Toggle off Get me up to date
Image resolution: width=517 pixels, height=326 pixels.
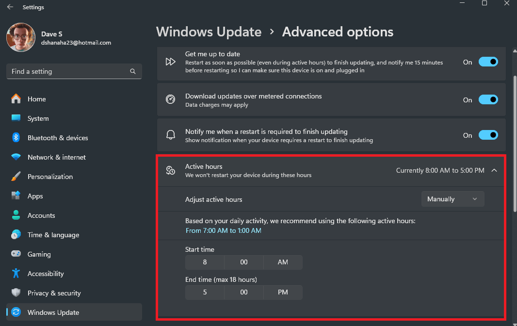pos(488,62)
